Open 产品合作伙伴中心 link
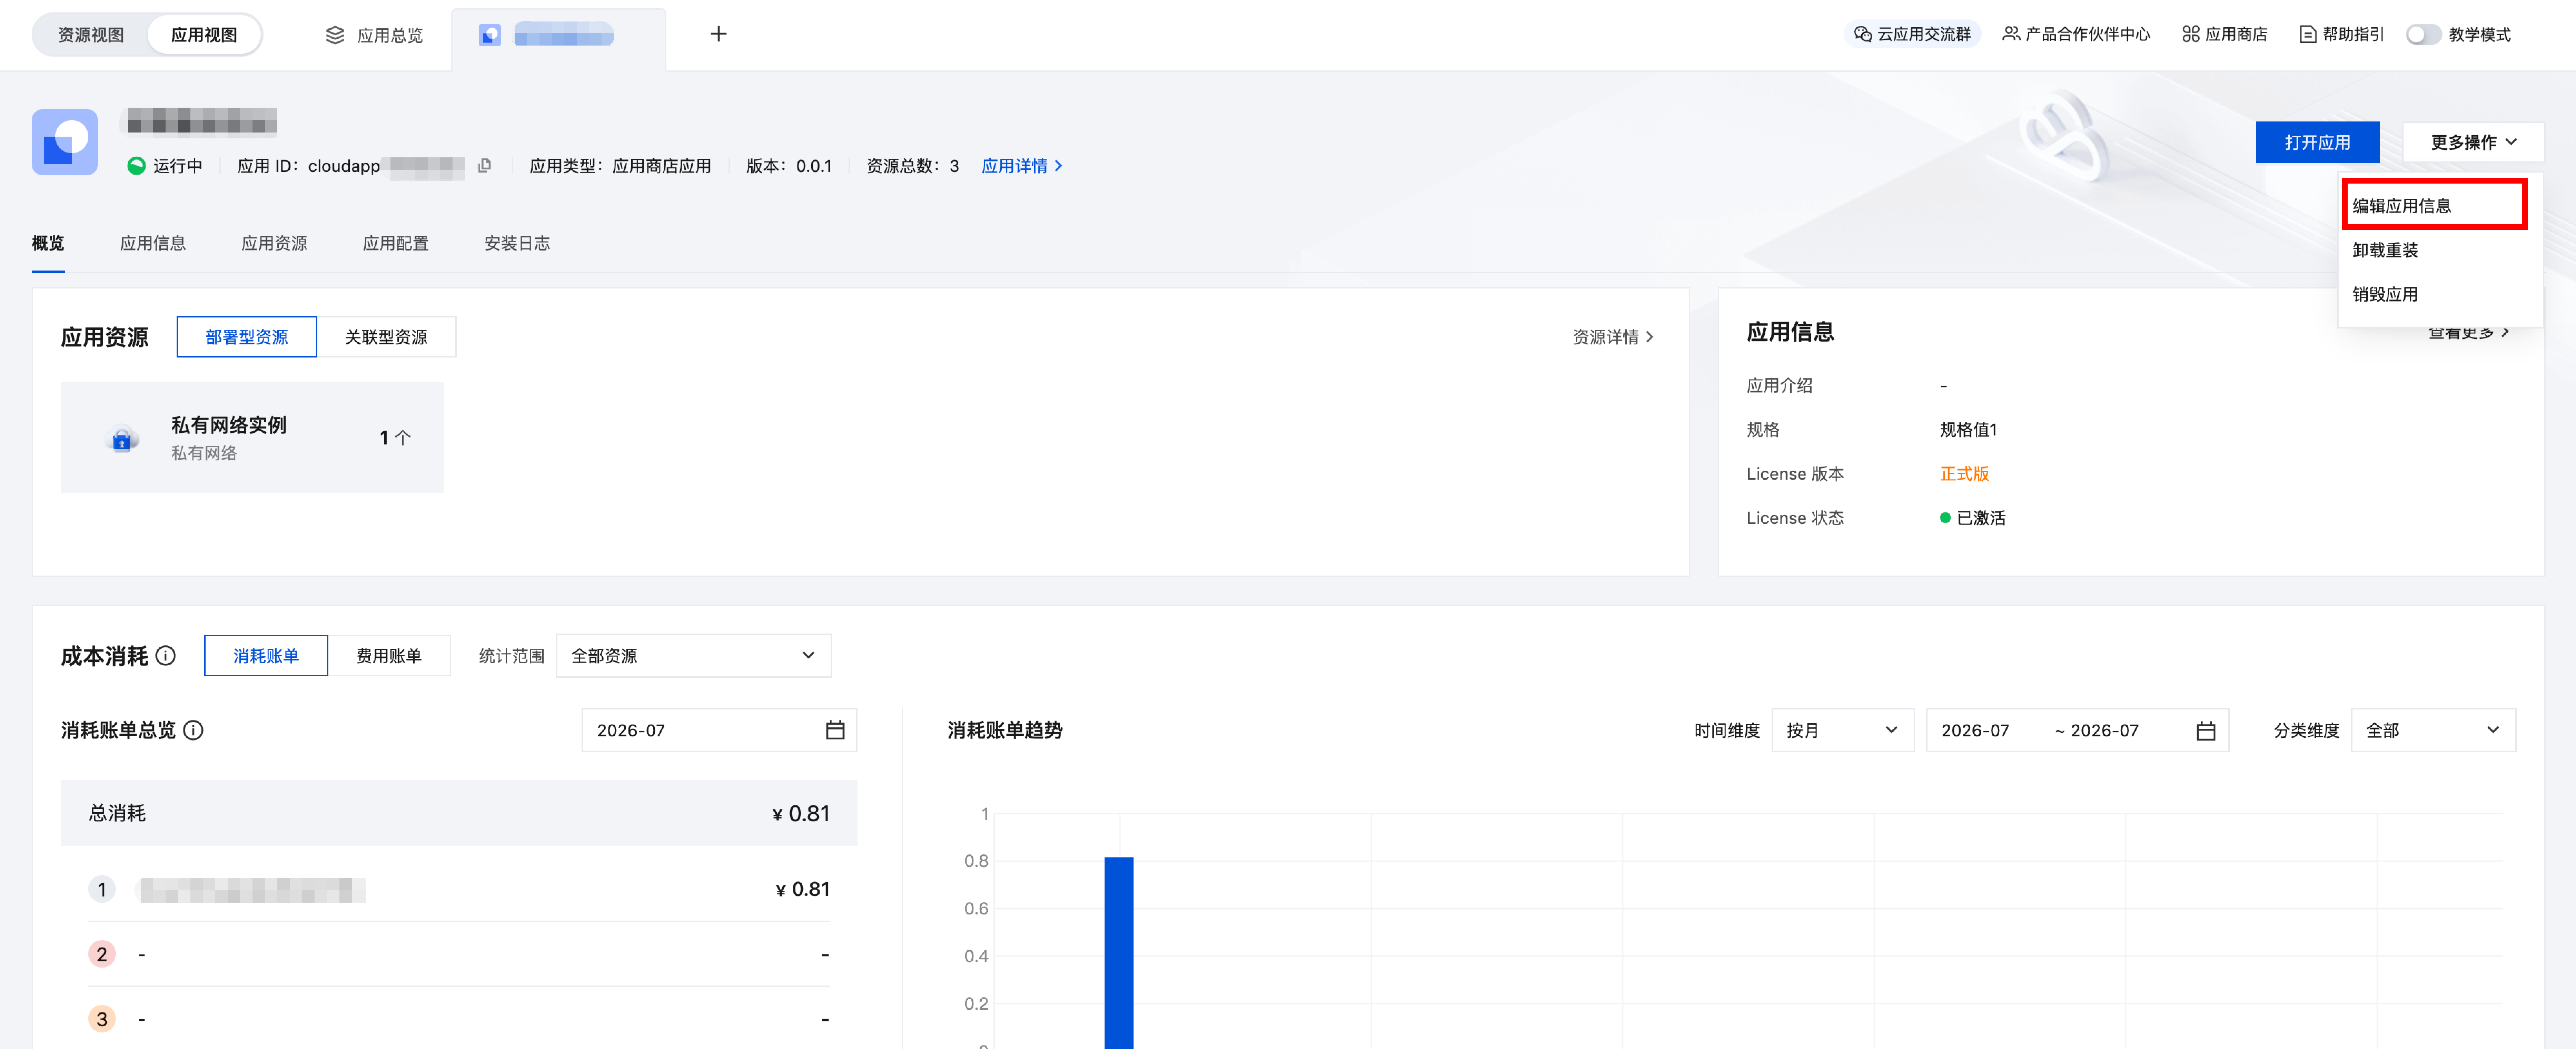This screenshot has width=2576, height=1049. (x=2076, y=34)
